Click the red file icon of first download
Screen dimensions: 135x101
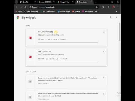pyautogui.click(x=30, y=38)
